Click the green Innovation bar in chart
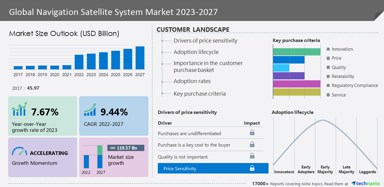This screenshot has height=187, width=384. pos(296,52)
